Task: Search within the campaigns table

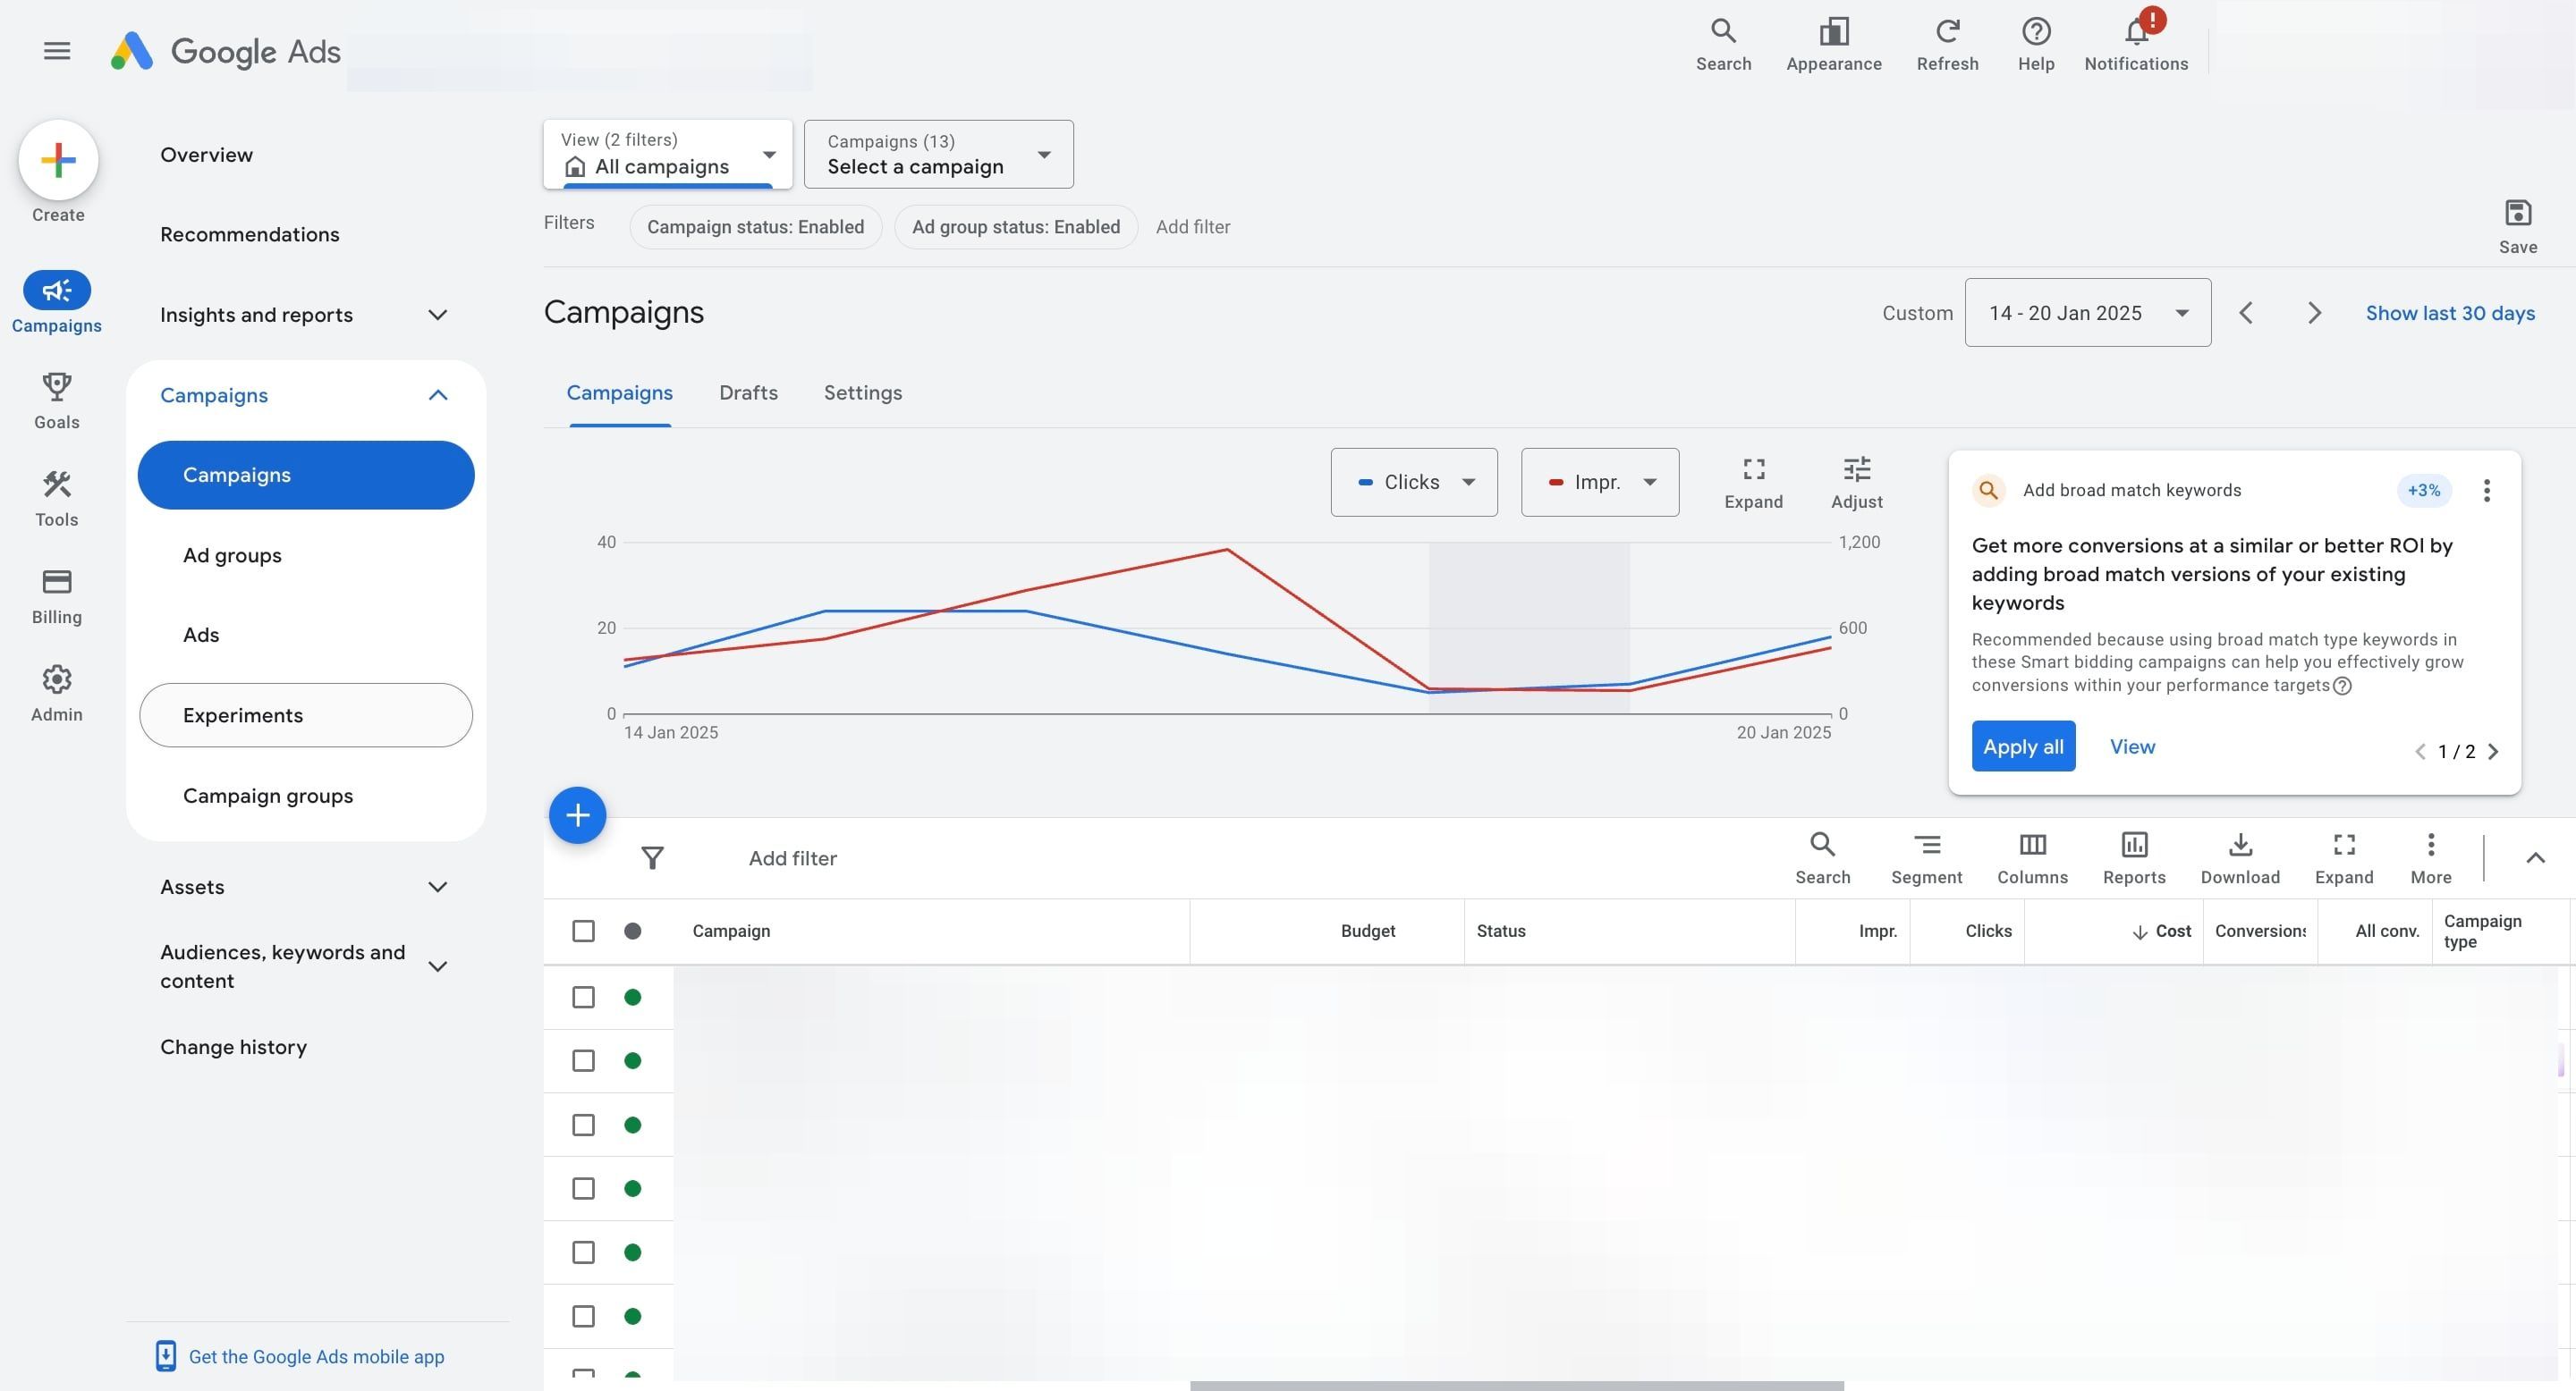Action: 1822,858
